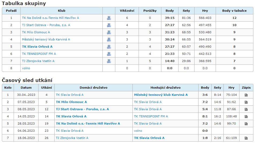
Task: Open Městský tenisový klub Karviná A visiting team link
Action: (161, 95)
